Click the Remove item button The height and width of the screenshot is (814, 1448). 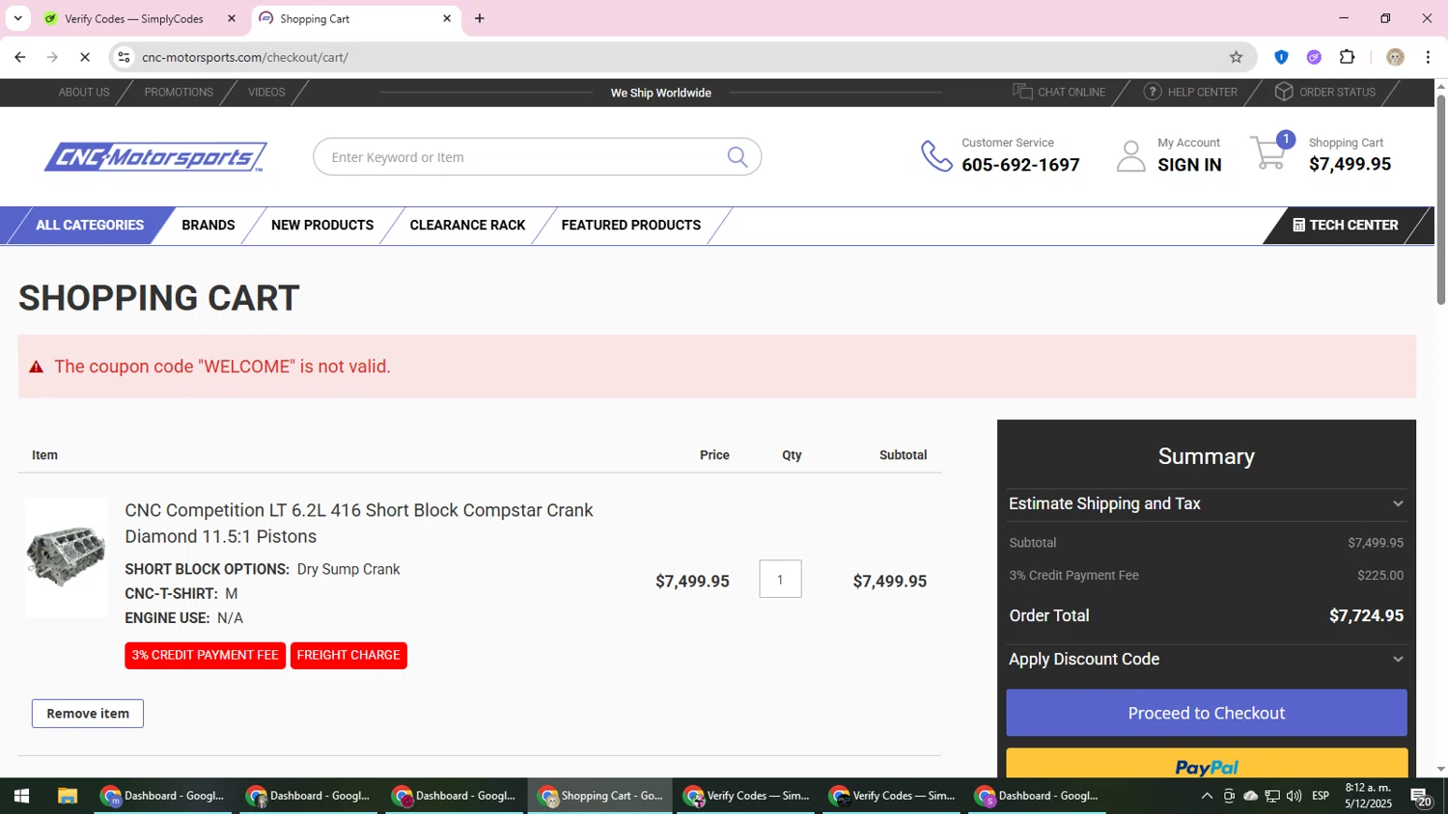(88, 714)
